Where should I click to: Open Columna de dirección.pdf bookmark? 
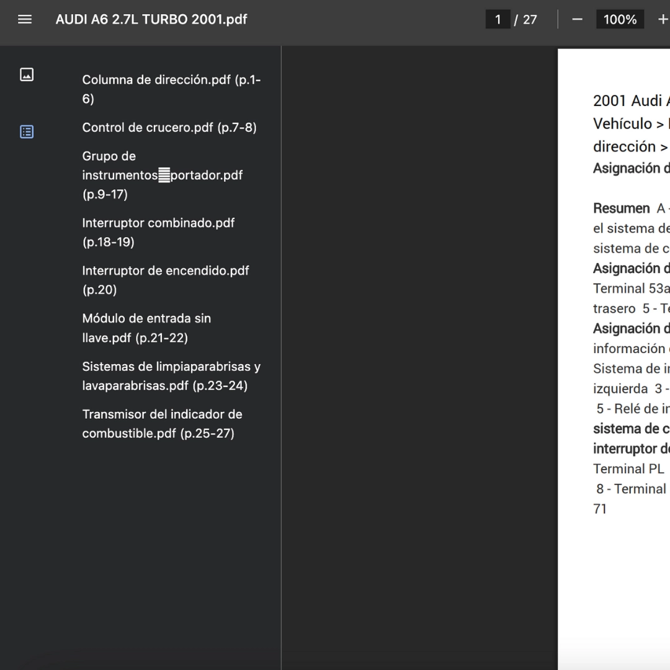[171, 89]
